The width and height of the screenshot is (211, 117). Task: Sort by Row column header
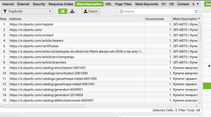[4, 19]
